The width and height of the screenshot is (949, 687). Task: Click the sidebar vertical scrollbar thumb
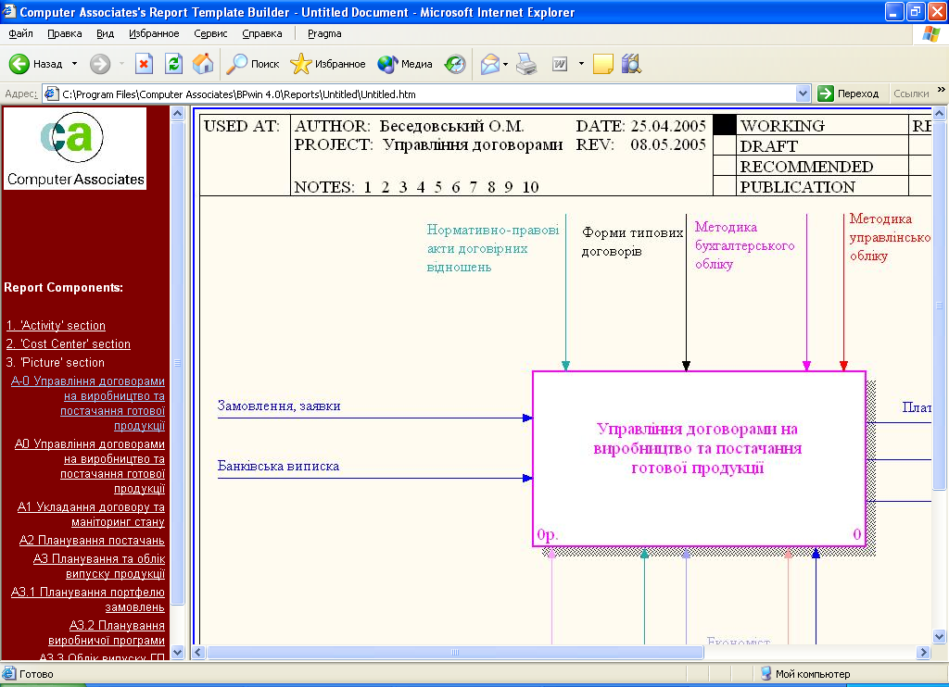point(177,363)
